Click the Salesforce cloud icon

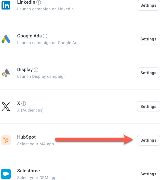pos(6,174)
